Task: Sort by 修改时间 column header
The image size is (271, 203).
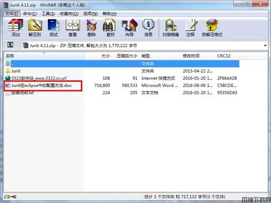Action: point(198,56)
